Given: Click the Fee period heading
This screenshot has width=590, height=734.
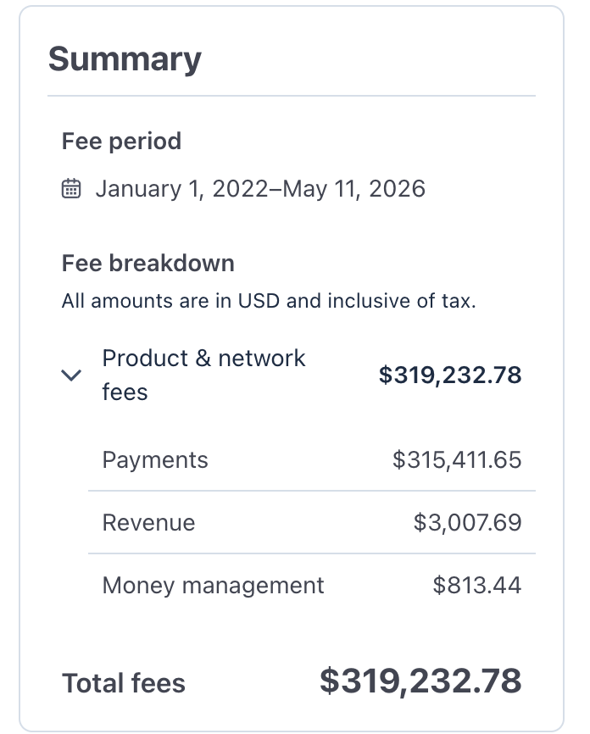Looking at the screenshot, I should [x=122, y=141].
